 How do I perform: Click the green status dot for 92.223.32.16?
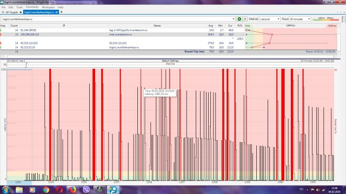pyautogui.click(x=1, y=47)
